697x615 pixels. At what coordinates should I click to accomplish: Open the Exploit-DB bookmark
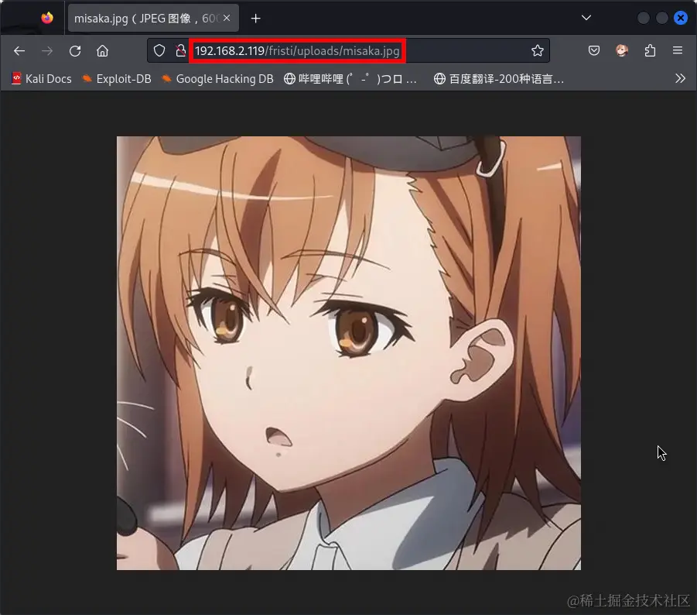point(117,79)
